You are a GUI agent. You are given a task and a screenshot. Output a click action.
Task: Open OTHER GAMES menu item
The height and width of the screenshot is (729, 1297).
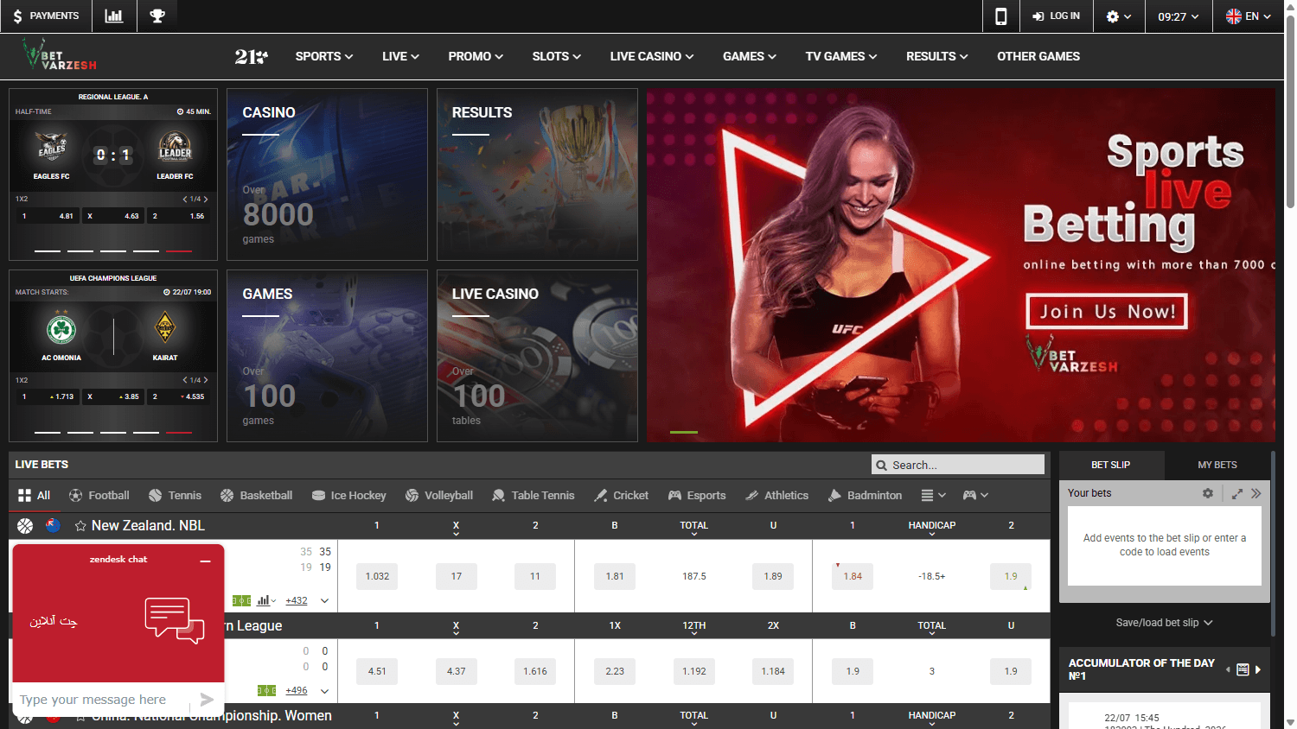1038,56
